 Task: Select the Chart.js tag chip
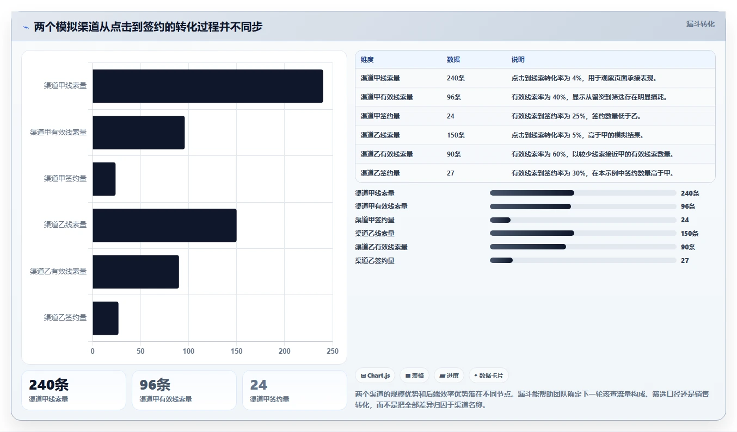pos(376,375)
